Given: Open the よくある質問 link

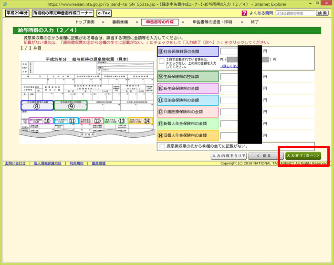Looking at the screenshot, I should click(261, 13).
